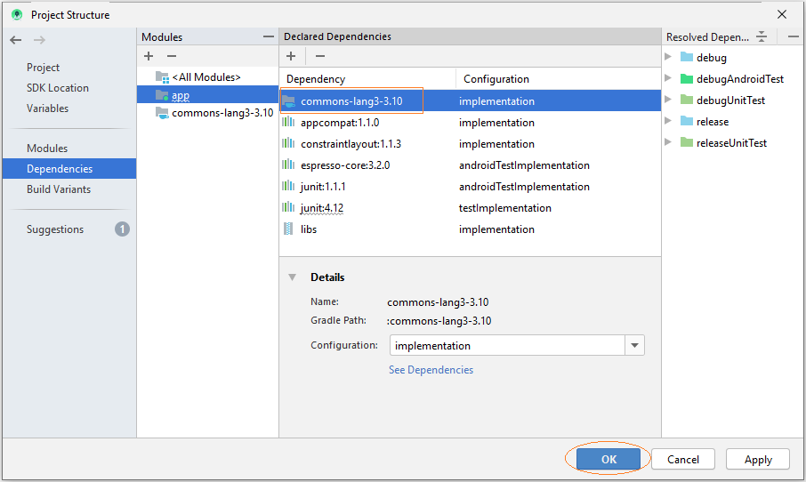Click the Suggestions count badge
Screen dimensions: 806x482
click(x=122, y=229)
